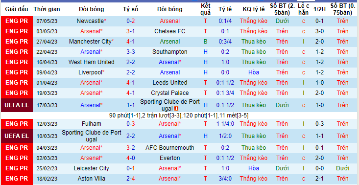The width and height of the screenshot is (359, 185).
Task: Click the Fulham team link
Action: pyautogui.click(x=92, y=124)
